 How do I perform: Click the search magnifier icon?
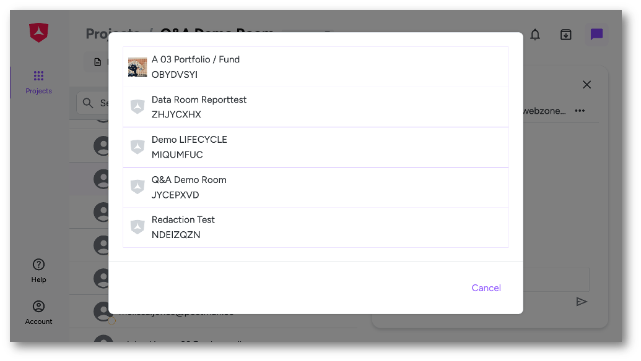pyautogui.click(x=88, y=103)
